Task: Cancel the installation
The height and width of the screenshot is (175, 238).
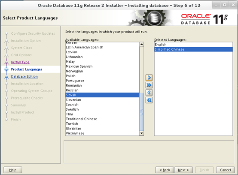Action: [x=226, y=170]
